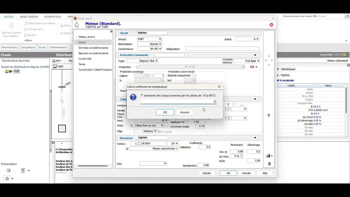
Task: Toggle the PE jointif checkbox
Action: [160, 132]
